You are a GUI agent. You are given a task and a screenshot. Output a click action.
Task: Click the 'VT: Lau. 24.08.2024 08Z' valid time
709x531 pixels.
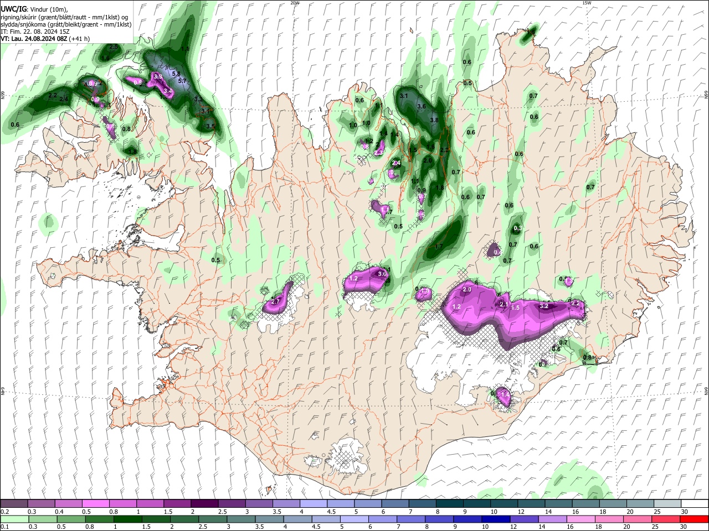click(x=34, y=39)
